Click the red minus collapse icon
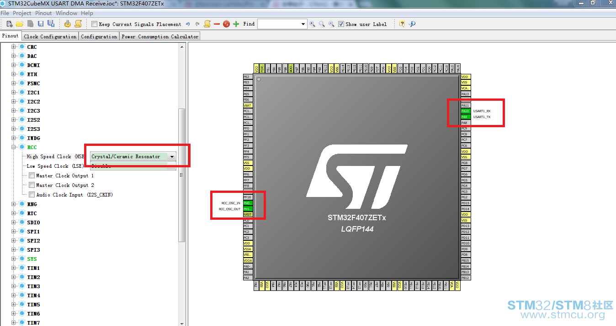This screenshot has height=326, width=616. coord(217,24)
